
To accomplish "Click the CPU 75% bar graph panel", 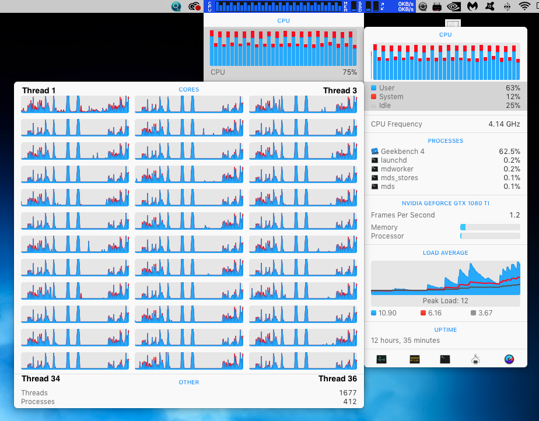I will [x=283, y=47].
